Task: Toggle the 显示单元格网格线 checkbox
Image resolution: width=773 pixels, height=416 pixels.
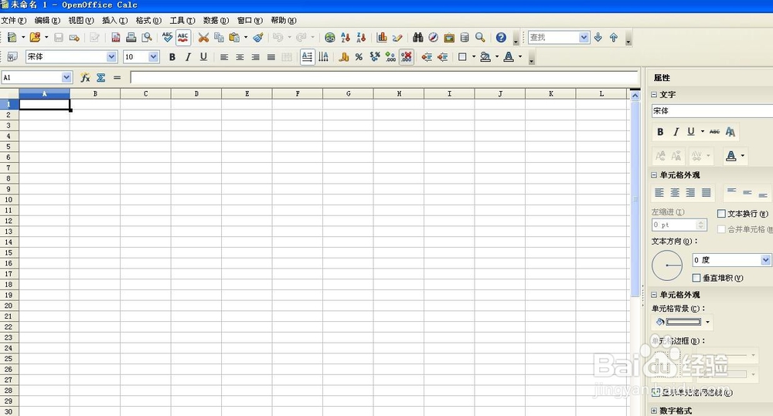Action: click(656, 392)
